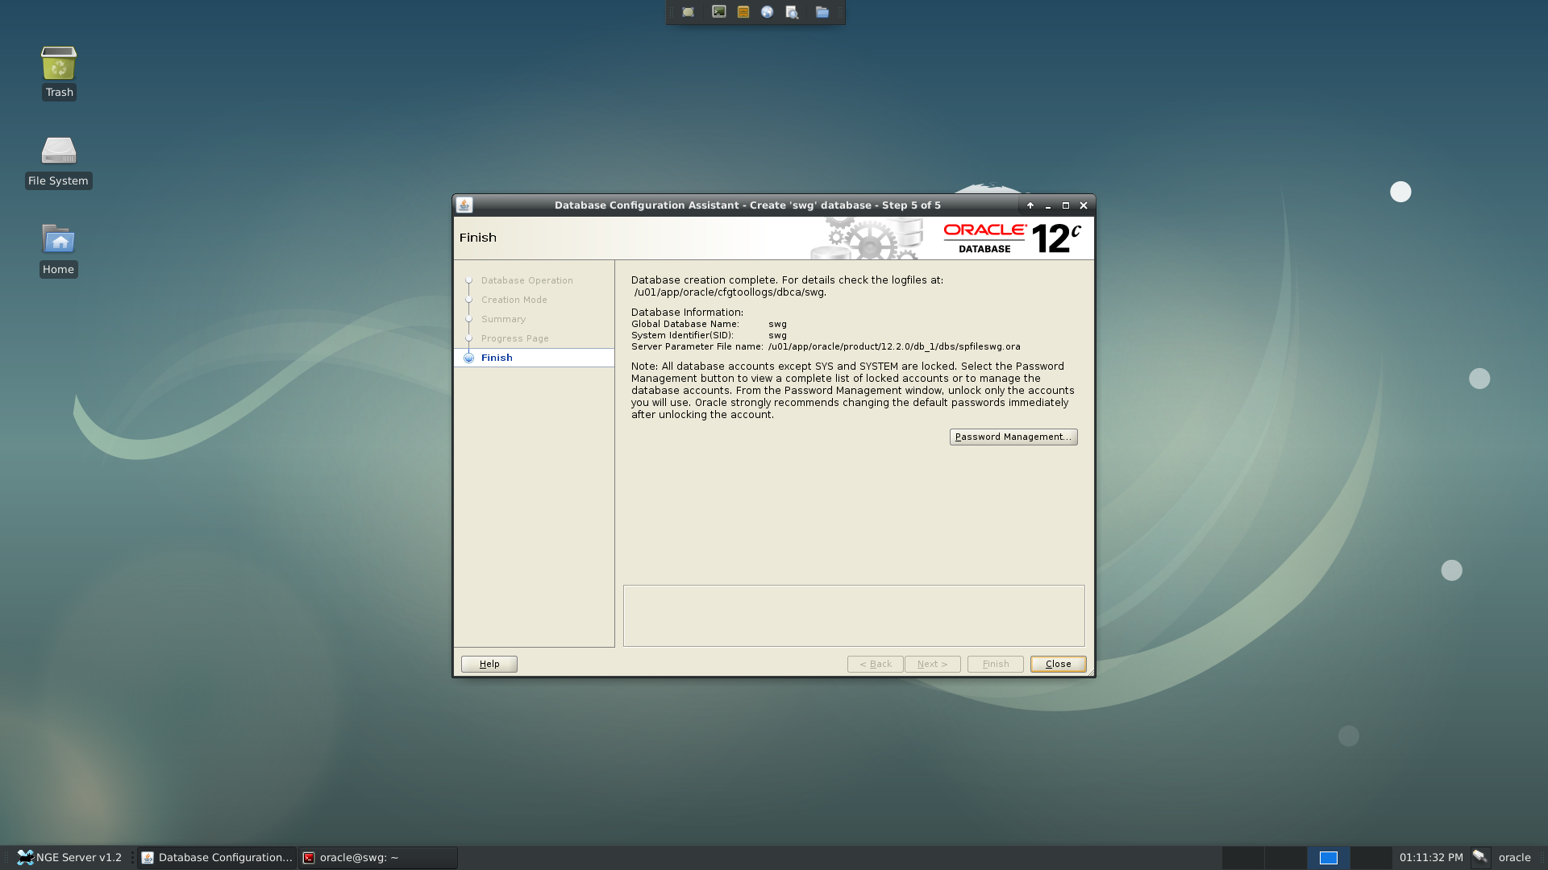1548x870 pixels.
Task: Click the show desktop icon in the top panel
Action: point(688,12)
